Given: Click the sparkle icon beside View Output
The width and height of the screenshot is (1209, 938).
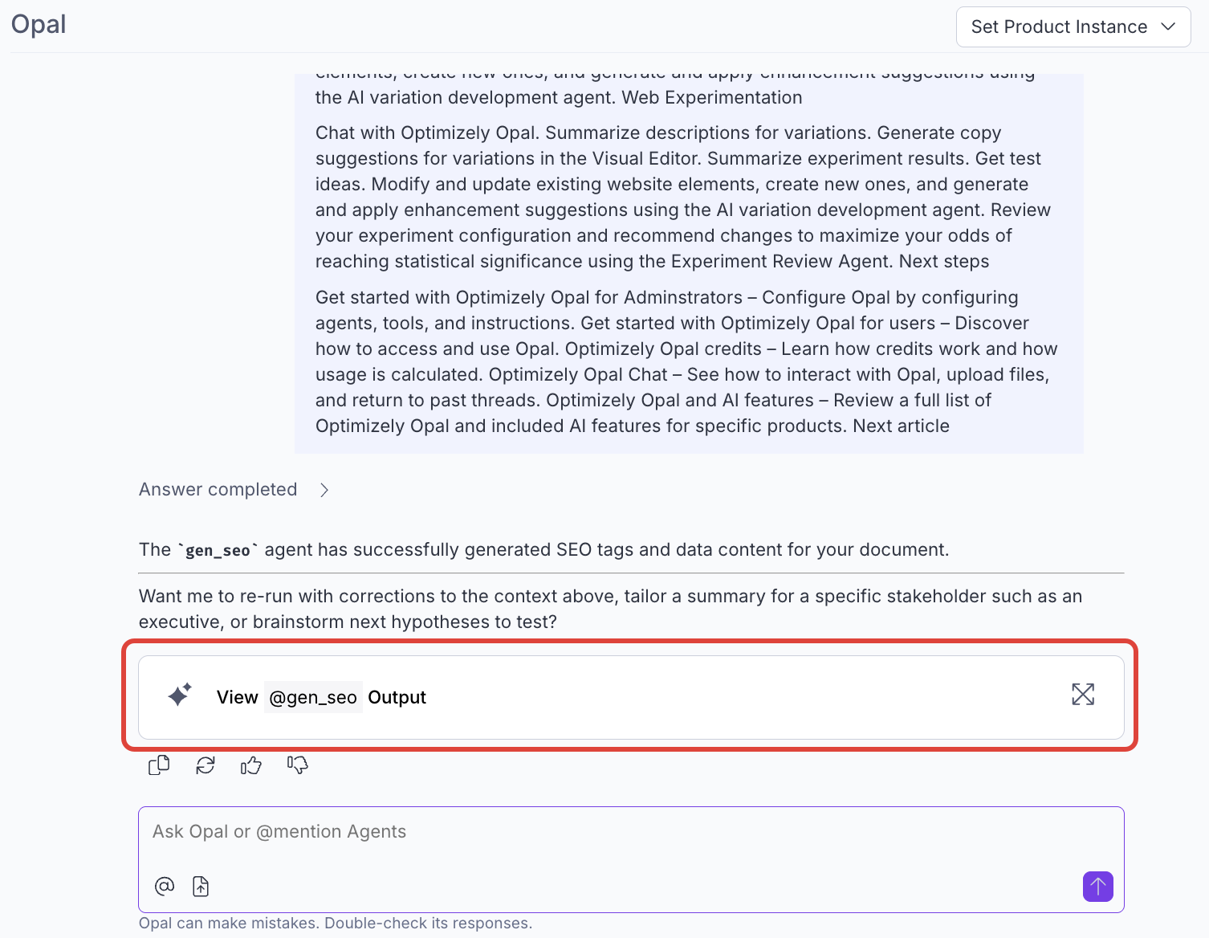Looking at the screenshot, I should (x=180, y=695).
